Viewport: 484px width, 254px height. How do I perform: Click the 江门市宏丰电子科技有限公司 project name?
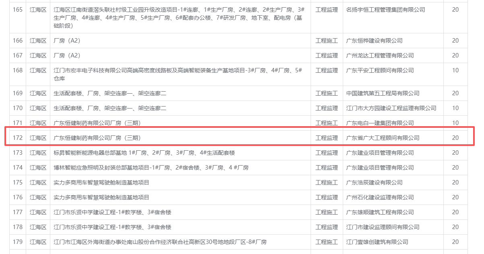click(x=178, y=74)
